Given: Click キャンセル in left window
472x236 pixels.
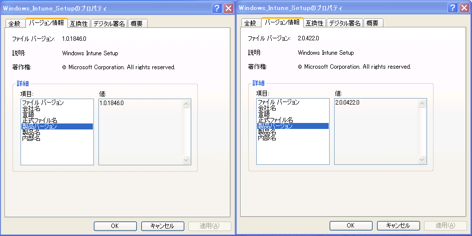Looking at the screenshot, I should [x=162, y=226].
